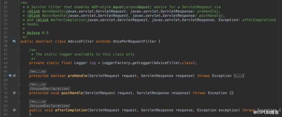
Task: Click 'The static logger available' comment text
Action: pos(63,54)
